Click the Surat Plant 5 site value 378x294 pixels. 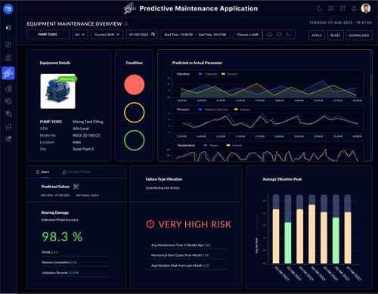click(83, 149)
